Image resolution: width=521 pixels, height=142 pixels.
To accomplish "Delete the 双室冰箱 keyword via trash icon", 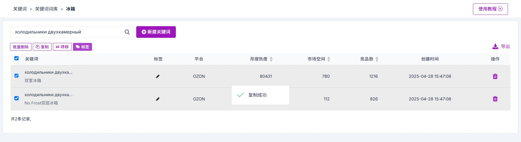I will click(495, 76).
